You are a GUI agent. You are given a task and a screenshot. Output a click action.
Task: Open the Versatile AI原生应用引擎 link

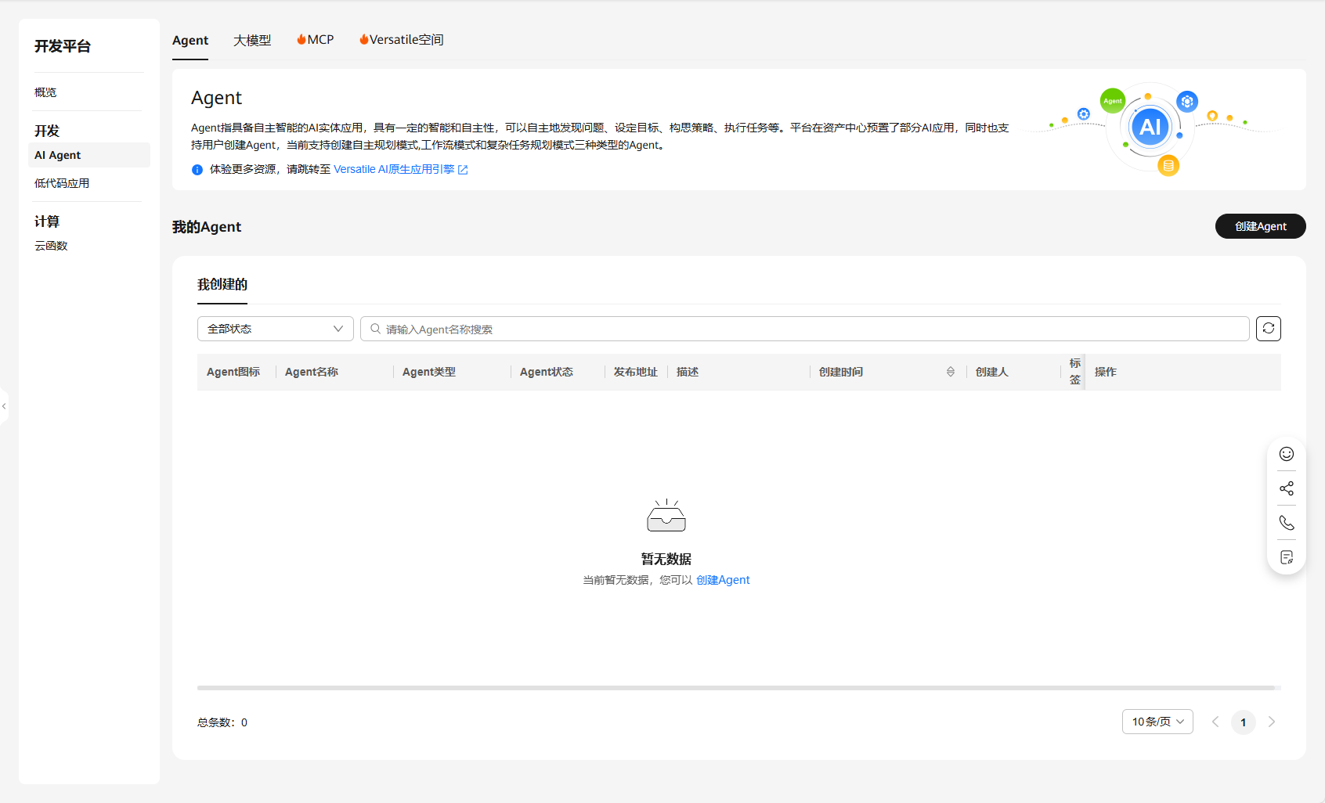(394, 170)
